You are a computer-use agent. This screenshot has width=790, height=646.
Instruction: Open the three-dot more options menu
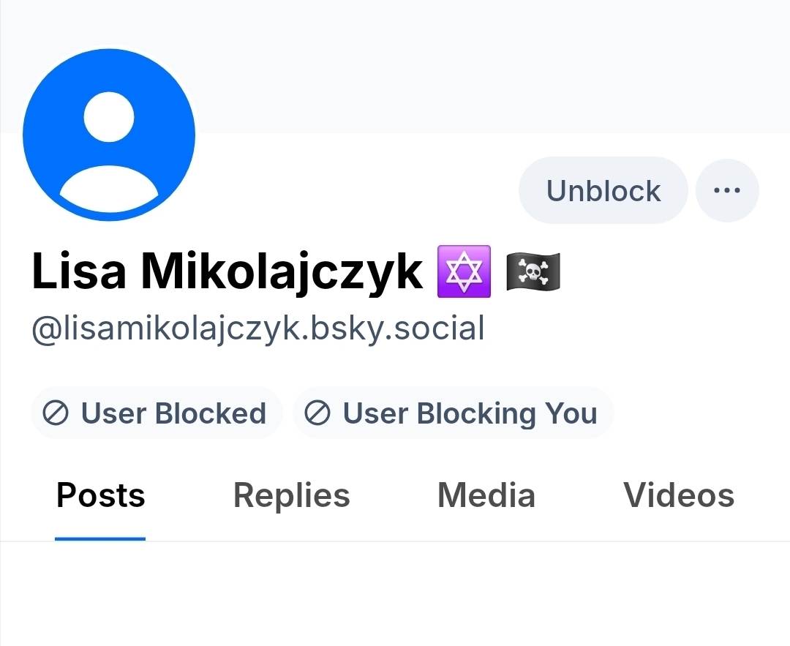pyautogui.click(x=726, y=191)
